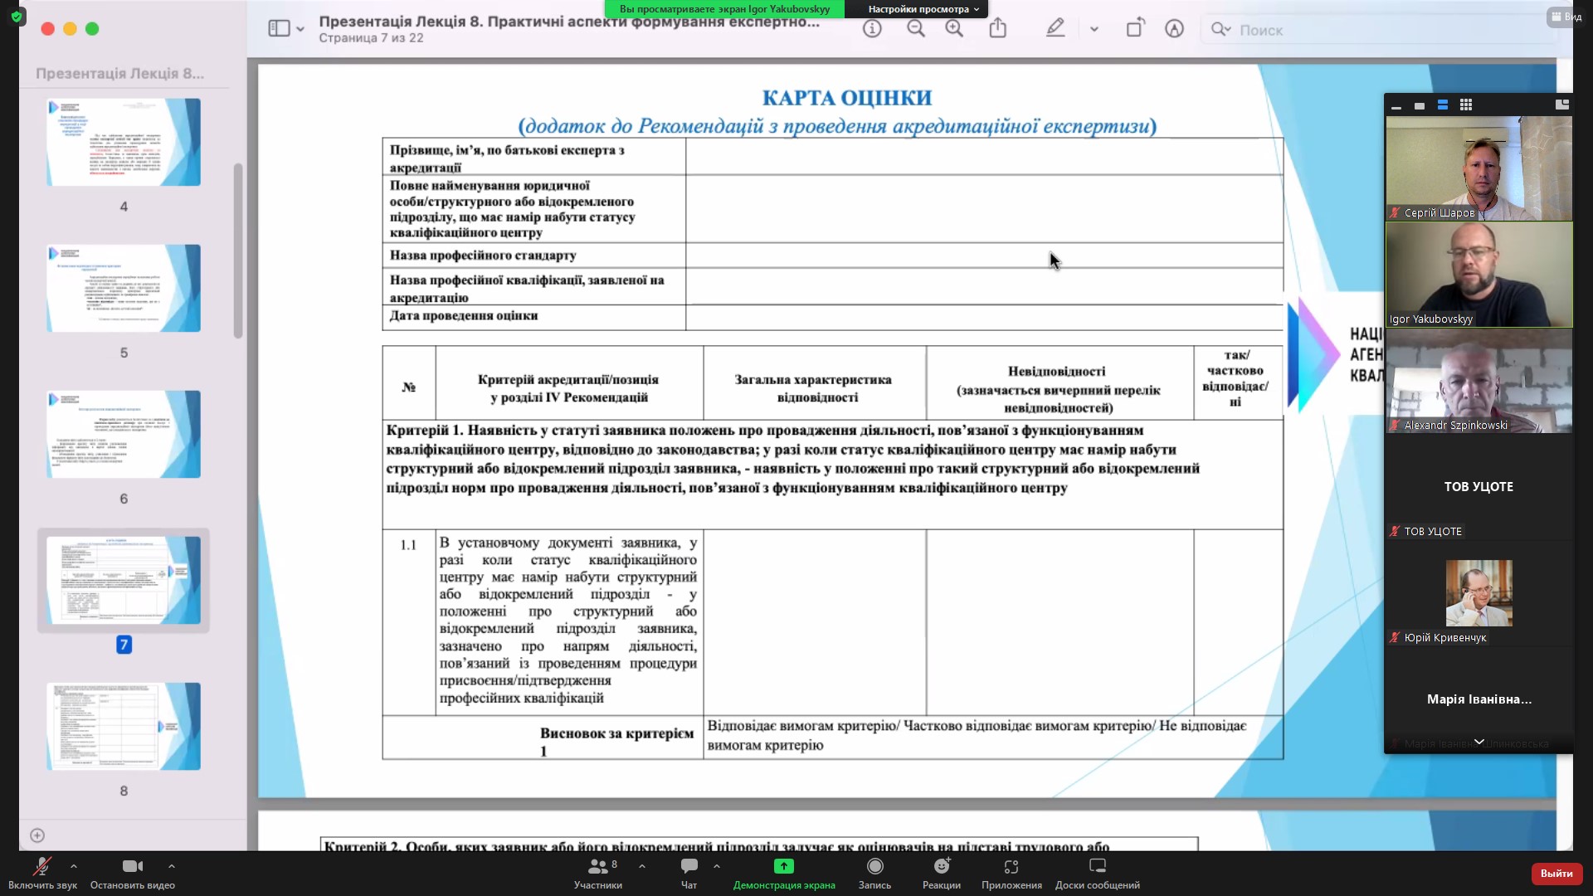The width and height of the screenshot is (1593, 896).
Task: Open Приложения apps panel
Action: [1011, 874]
